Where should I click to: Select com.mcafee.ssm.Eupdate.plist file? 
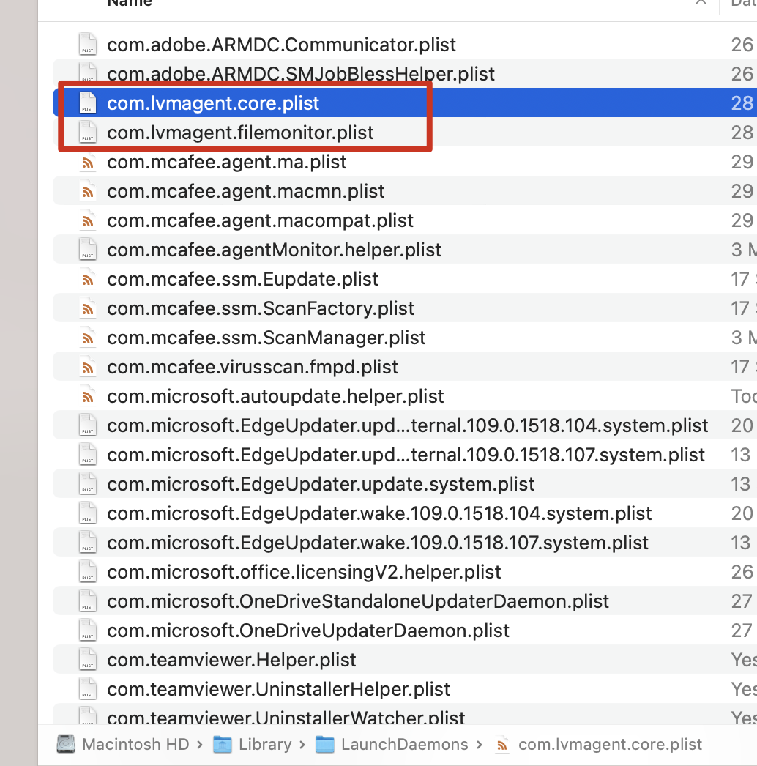pos(243,280)
